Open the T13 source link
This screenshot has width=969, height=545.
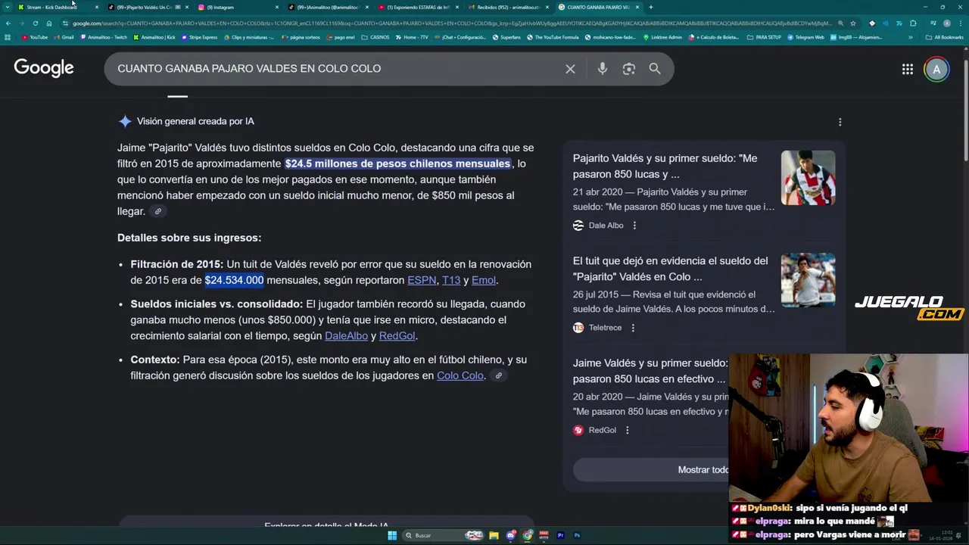tap(451, 280)
